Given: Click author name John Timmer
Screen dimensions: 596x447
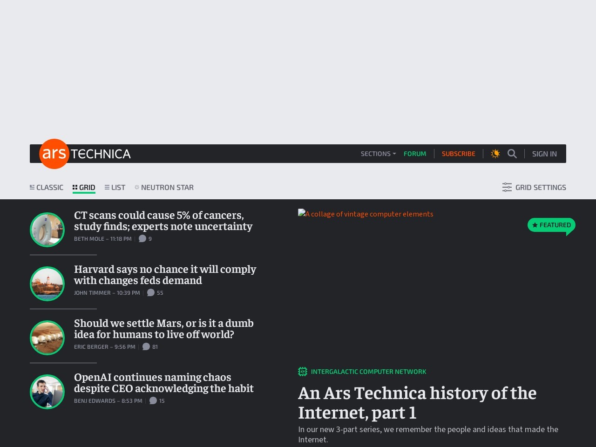Looking at the screenshot, I should 92,293.
